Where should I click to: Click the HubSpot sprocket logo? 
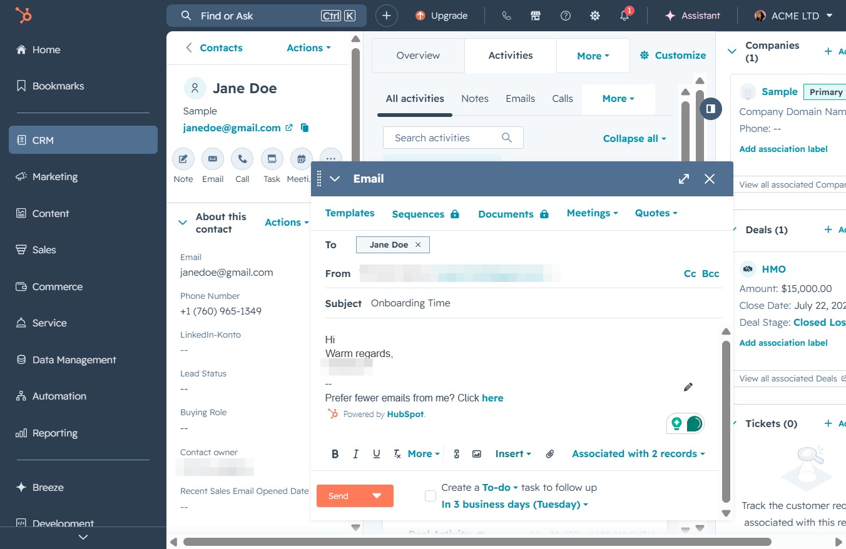[x=24, y=15]
